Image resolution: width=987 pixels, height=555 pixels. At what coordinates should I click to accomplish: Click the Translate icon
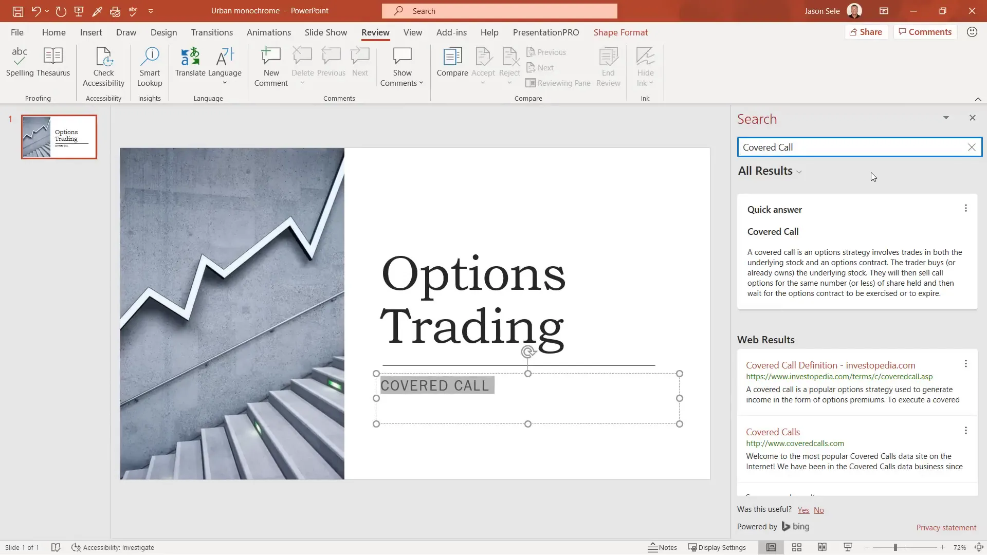click(x=190, y=62)
